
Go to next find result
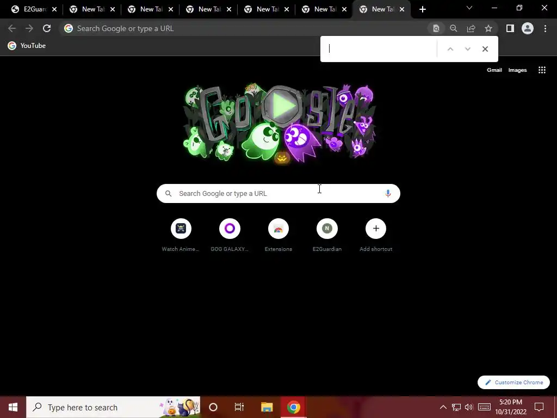click(x=467, y=49)
